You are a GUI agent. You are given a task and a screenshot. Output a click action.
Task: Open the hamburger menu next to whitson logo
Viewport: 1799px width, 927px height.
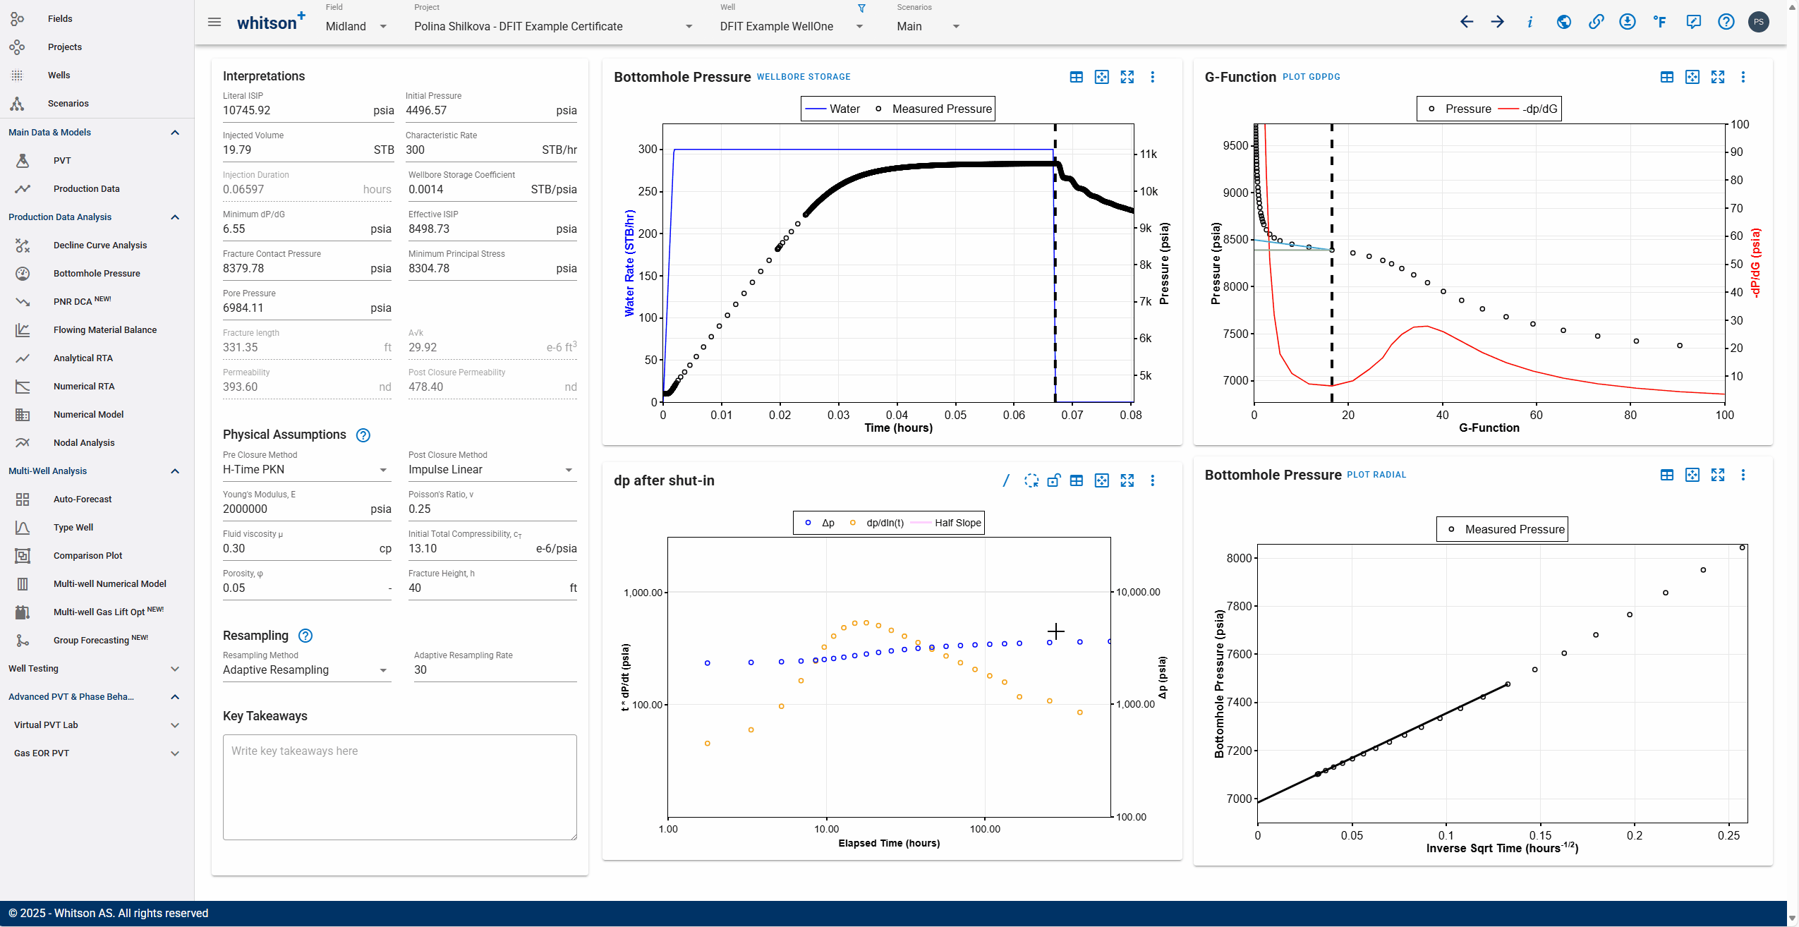[214, 23]
